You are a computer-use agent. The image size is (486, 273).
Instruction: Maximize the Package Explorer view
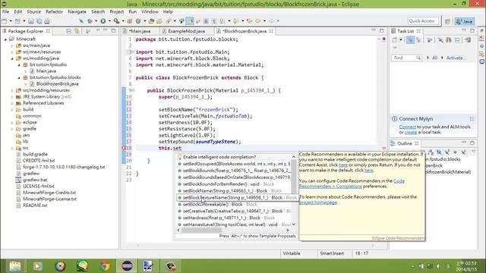[x=113, y=30]
